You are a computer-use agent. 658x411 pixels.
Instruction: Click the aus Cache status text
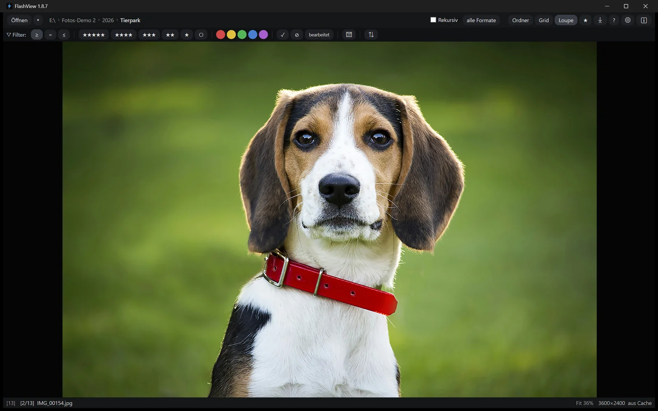click(x=639, y=403)
